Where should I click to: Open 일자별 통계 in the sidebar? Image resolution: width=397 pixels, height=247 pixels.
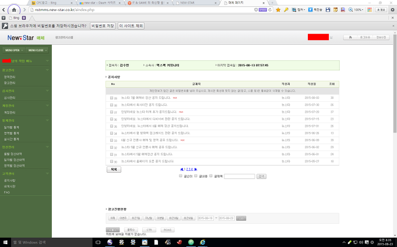tap(12, 127)
